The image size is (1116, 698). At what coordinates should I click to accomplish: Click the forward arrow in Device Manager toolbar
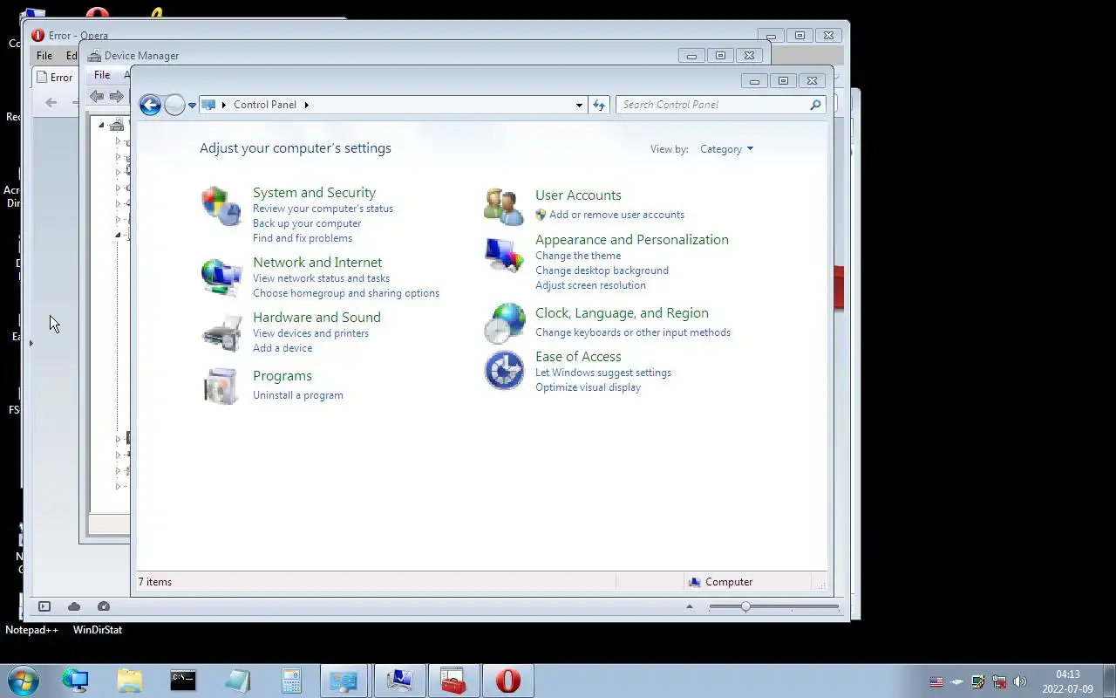(x=117, y=96)
